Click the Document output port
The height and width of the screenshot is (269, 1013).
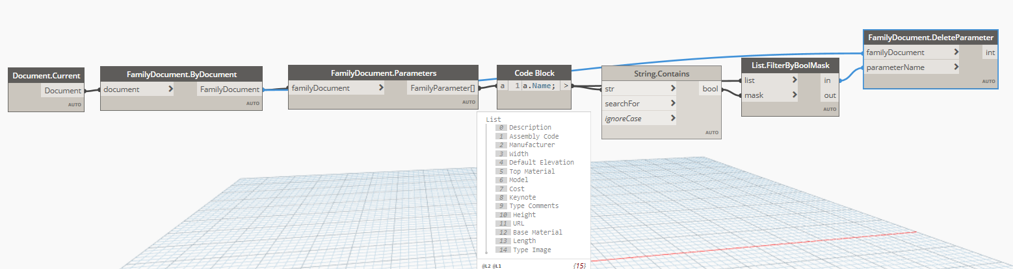coord(63,91)
